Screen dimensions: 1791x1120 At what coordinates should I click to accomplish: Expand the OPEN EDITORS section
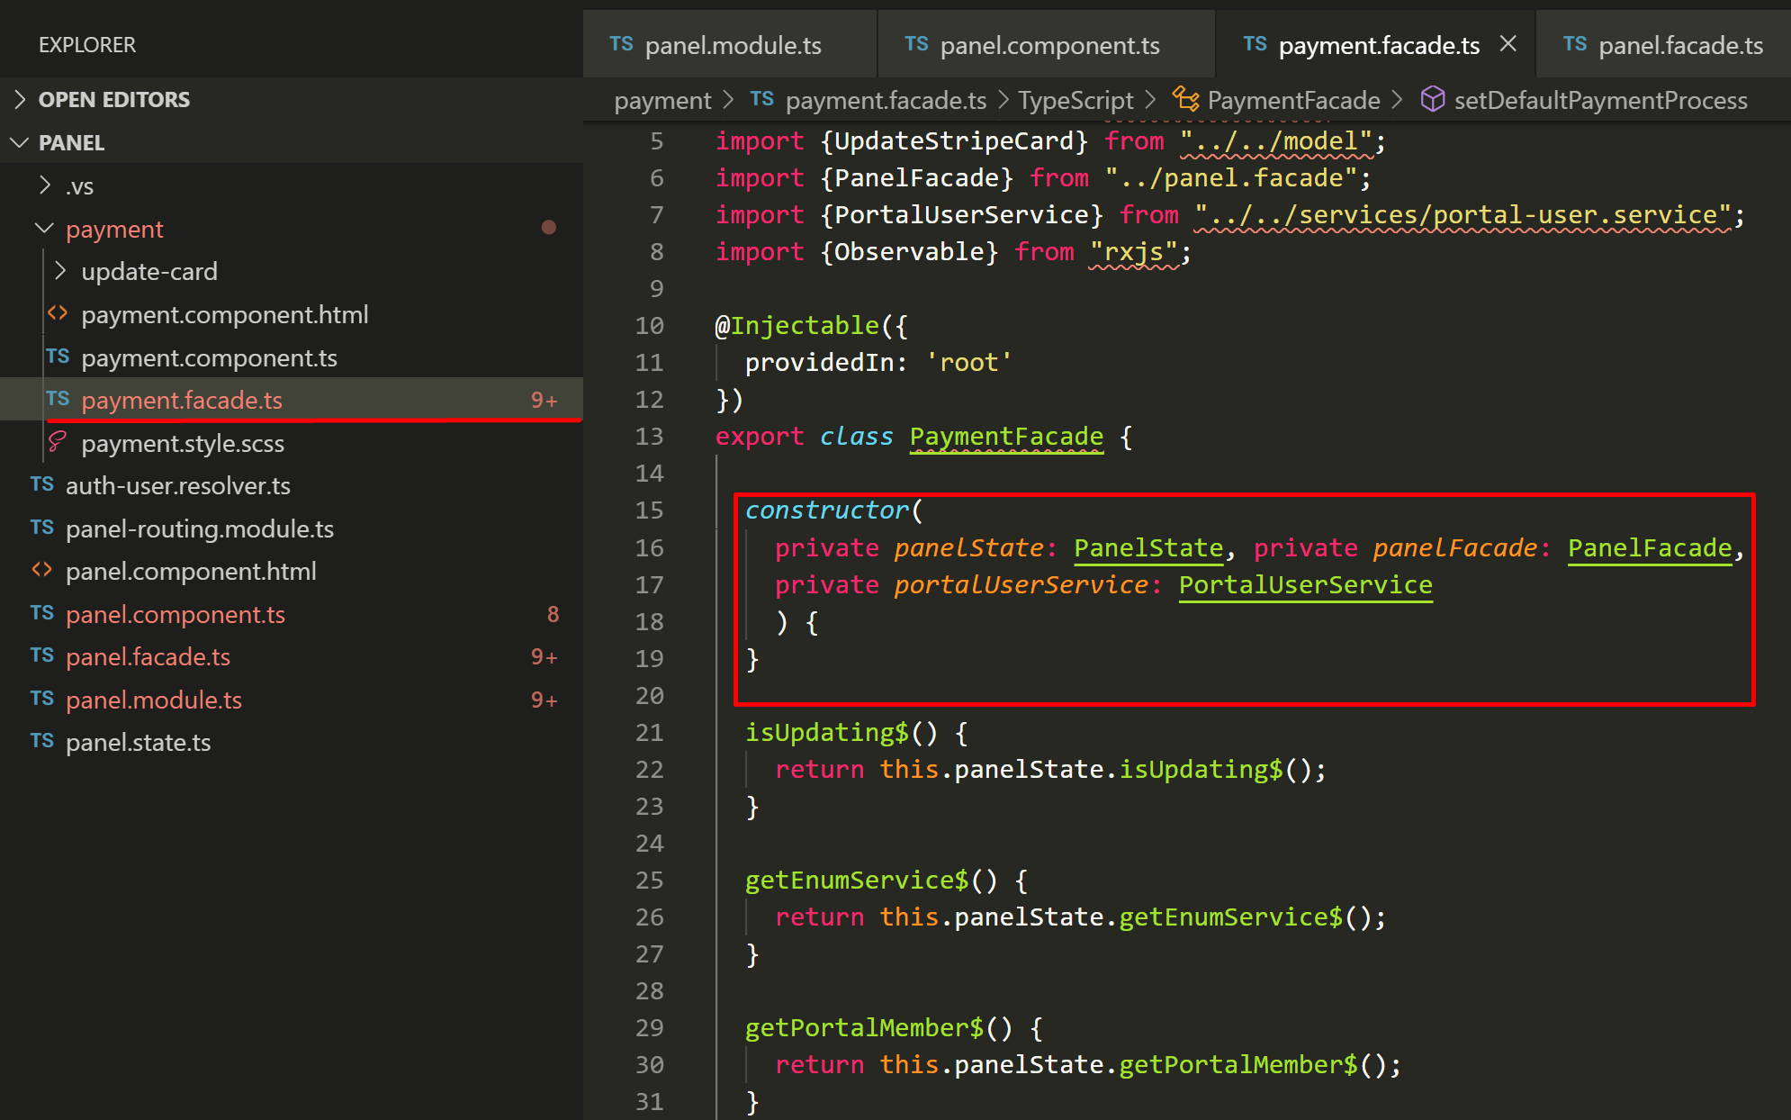click(21, 99)
